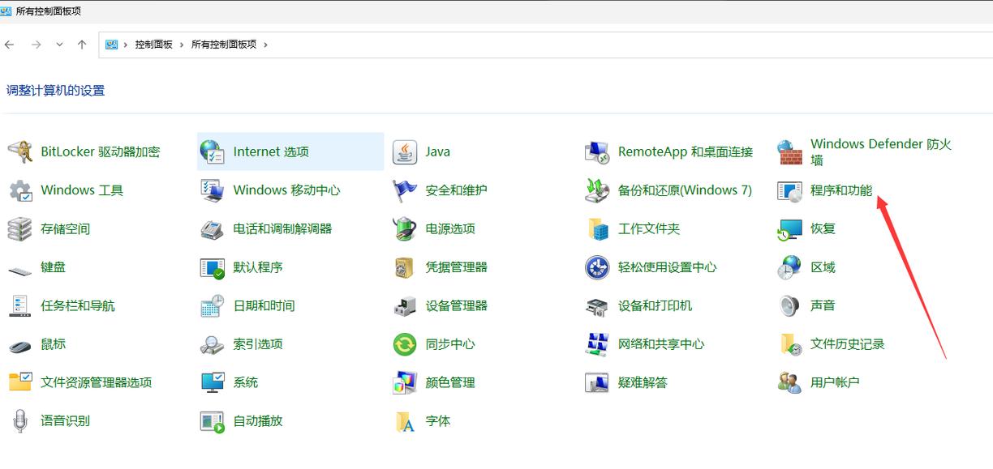Open 用户帐户 settings
This screenshot has width=993, height=469.
point(834,382)
